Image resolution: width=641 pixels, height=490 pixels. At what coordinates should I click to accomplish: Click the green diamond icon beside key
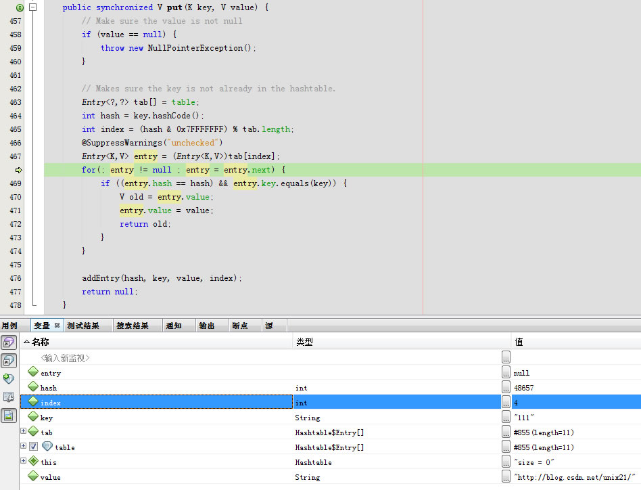pyautogui.click(x=33, y=416)
